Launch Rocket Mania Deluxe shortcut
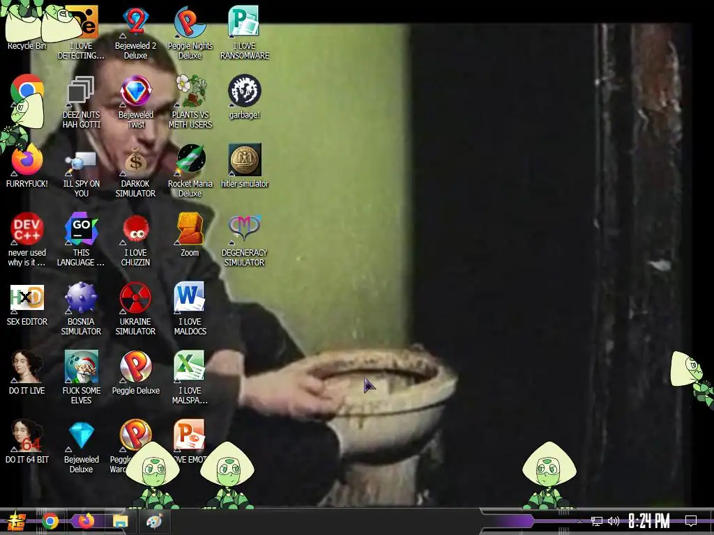The height and width of the screenshot is (535, 714). [190, 170]
